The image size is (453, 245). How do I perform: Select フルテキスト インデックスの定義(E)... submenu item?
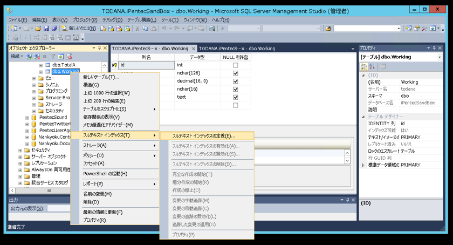click(207, 136)
